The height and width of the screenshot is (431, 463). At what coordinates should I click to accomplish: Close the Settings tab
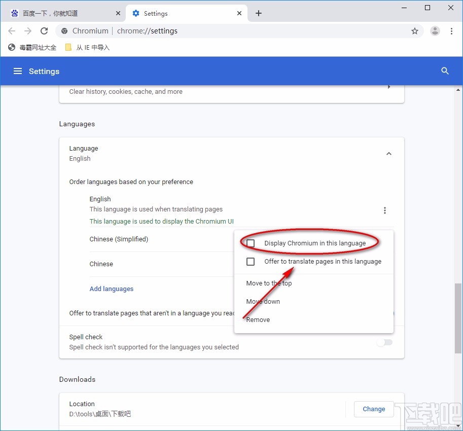point(239,13)
